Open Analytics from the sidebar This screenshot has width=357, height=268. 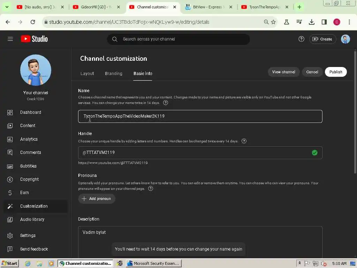pos(29,139)
